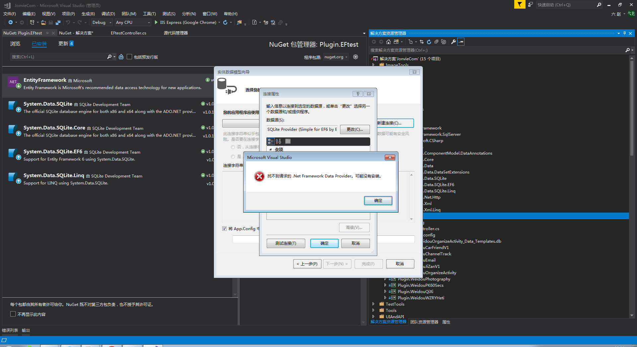Open the 错误列表 panel tab
The image size is (637, 347).
(x=10, y=330)
